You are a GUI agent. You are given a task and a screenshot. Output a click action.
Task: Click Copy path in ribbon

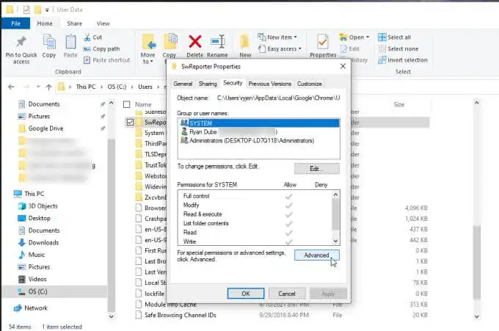click(102, 48)
